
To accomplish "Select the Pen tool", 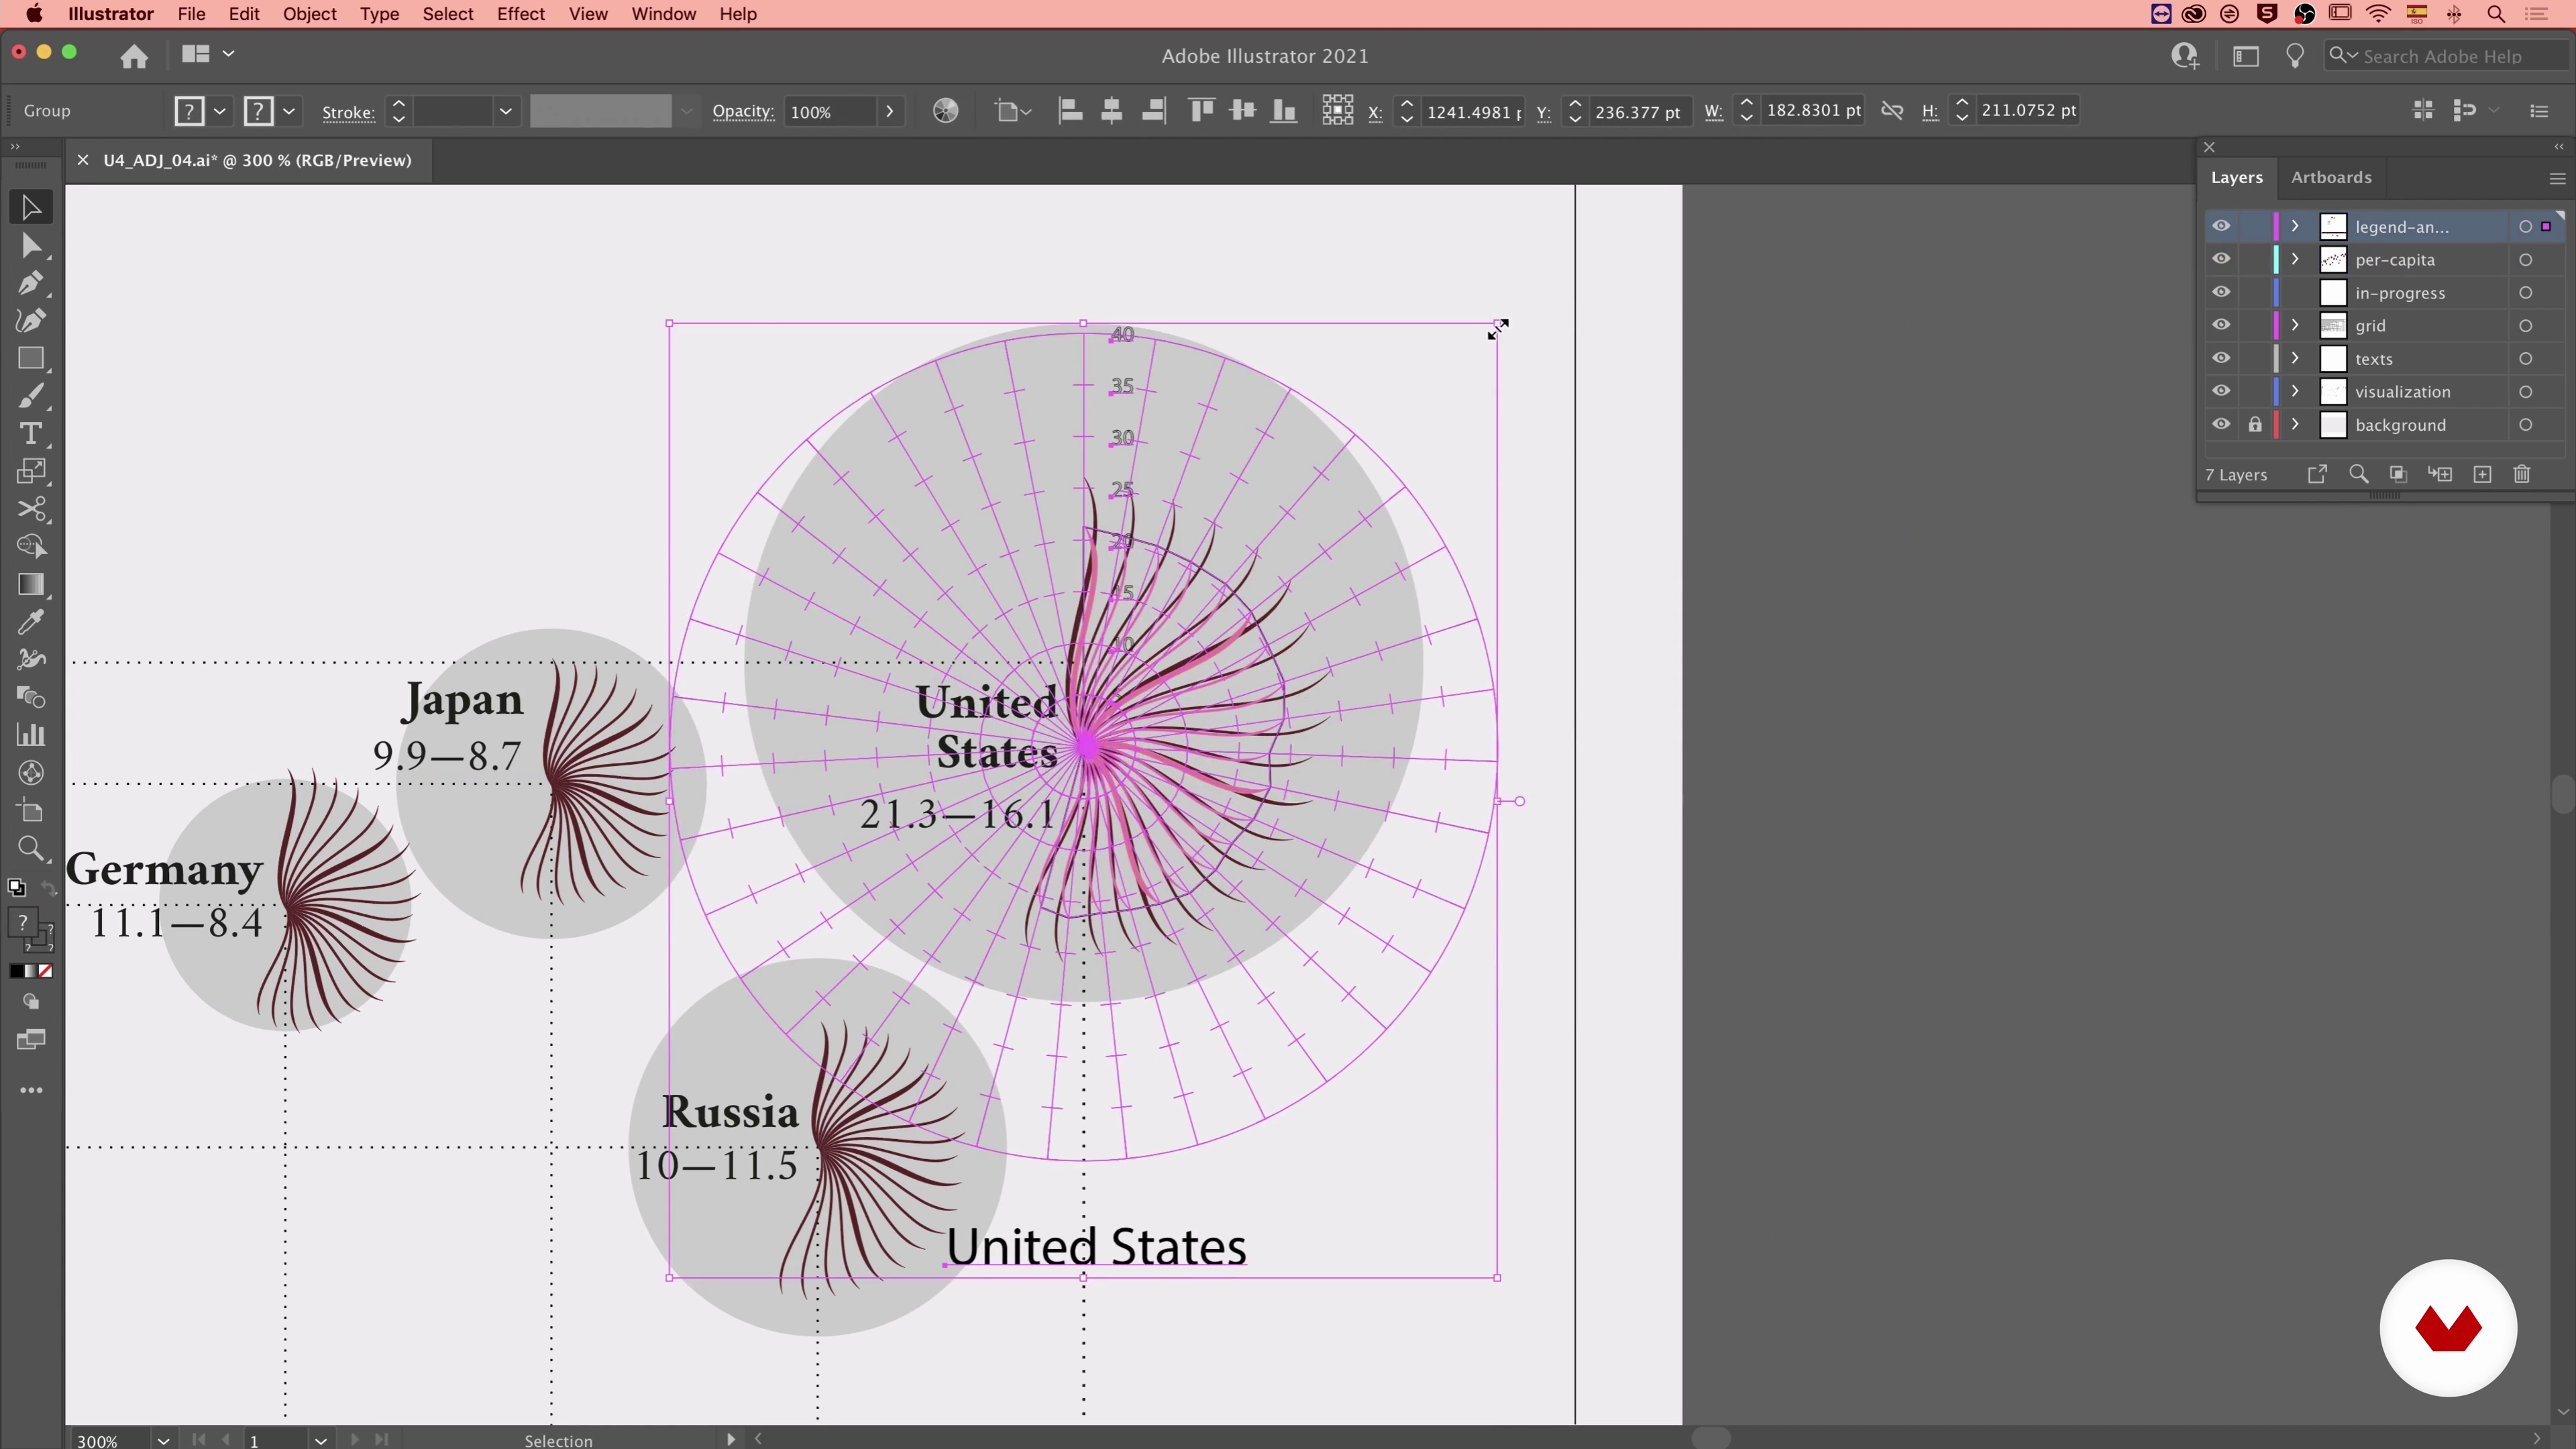I will [31, 283].
